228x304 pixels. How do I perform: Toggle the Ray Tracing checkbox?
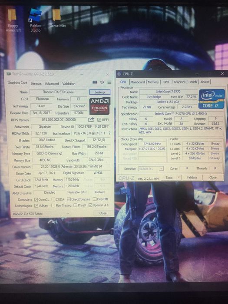[x=53, y=205]
